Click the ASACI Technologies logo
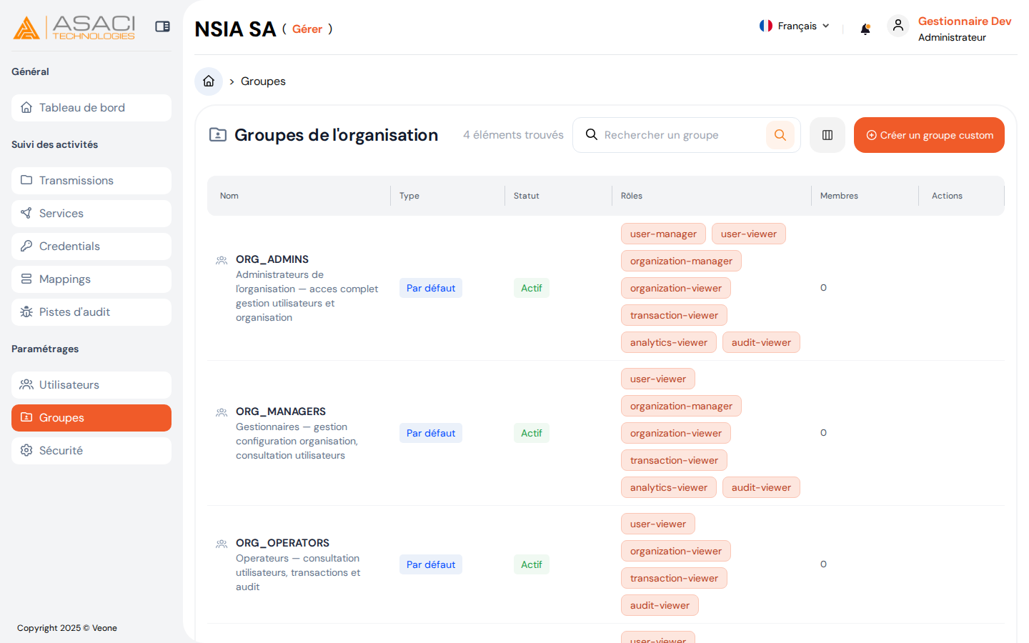Screen dimensions: 1029x643 point(74,27)
